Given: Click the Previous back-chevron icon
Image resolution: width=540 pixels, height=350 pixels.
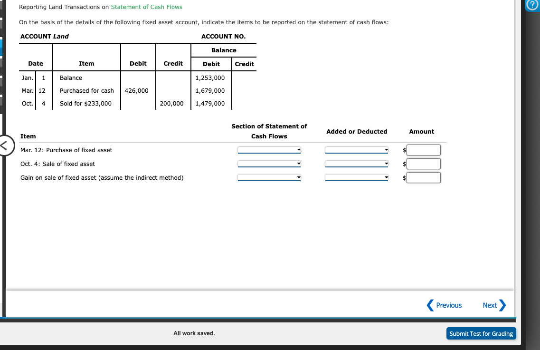Looking at the screenshot, I should coord(430,305).
